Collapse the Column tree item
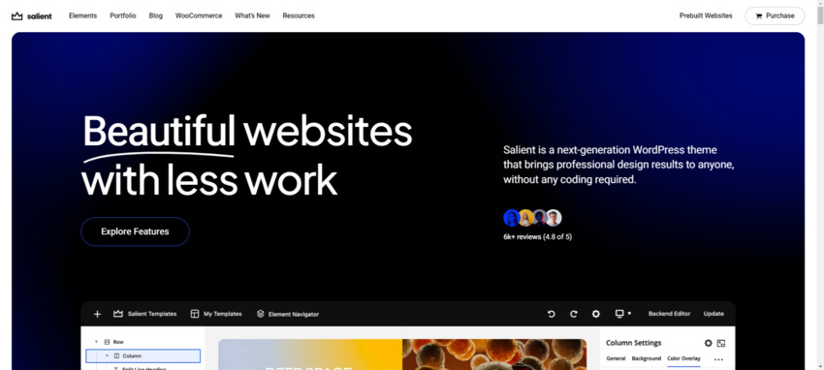The height and width of the screenshot is (370, 824). pyautogui.click(x=107, y=355)
